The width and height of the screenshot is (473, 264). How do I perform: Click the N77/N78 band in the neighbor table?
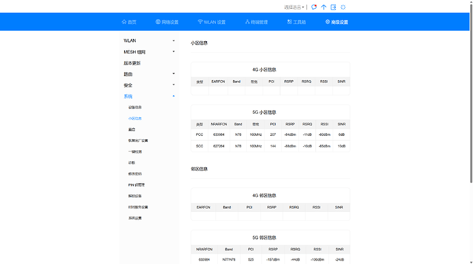(x=229, y=259)
